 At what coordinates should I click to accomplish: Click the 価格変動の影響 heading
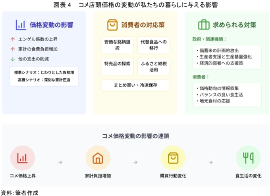(52, 25)
